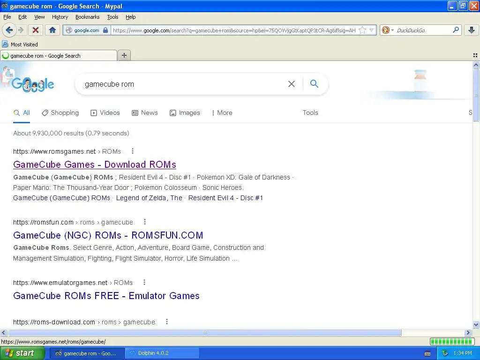This screenshot has width=480, height=360.
Task: Select the All results tab
Action: point(22,112)
